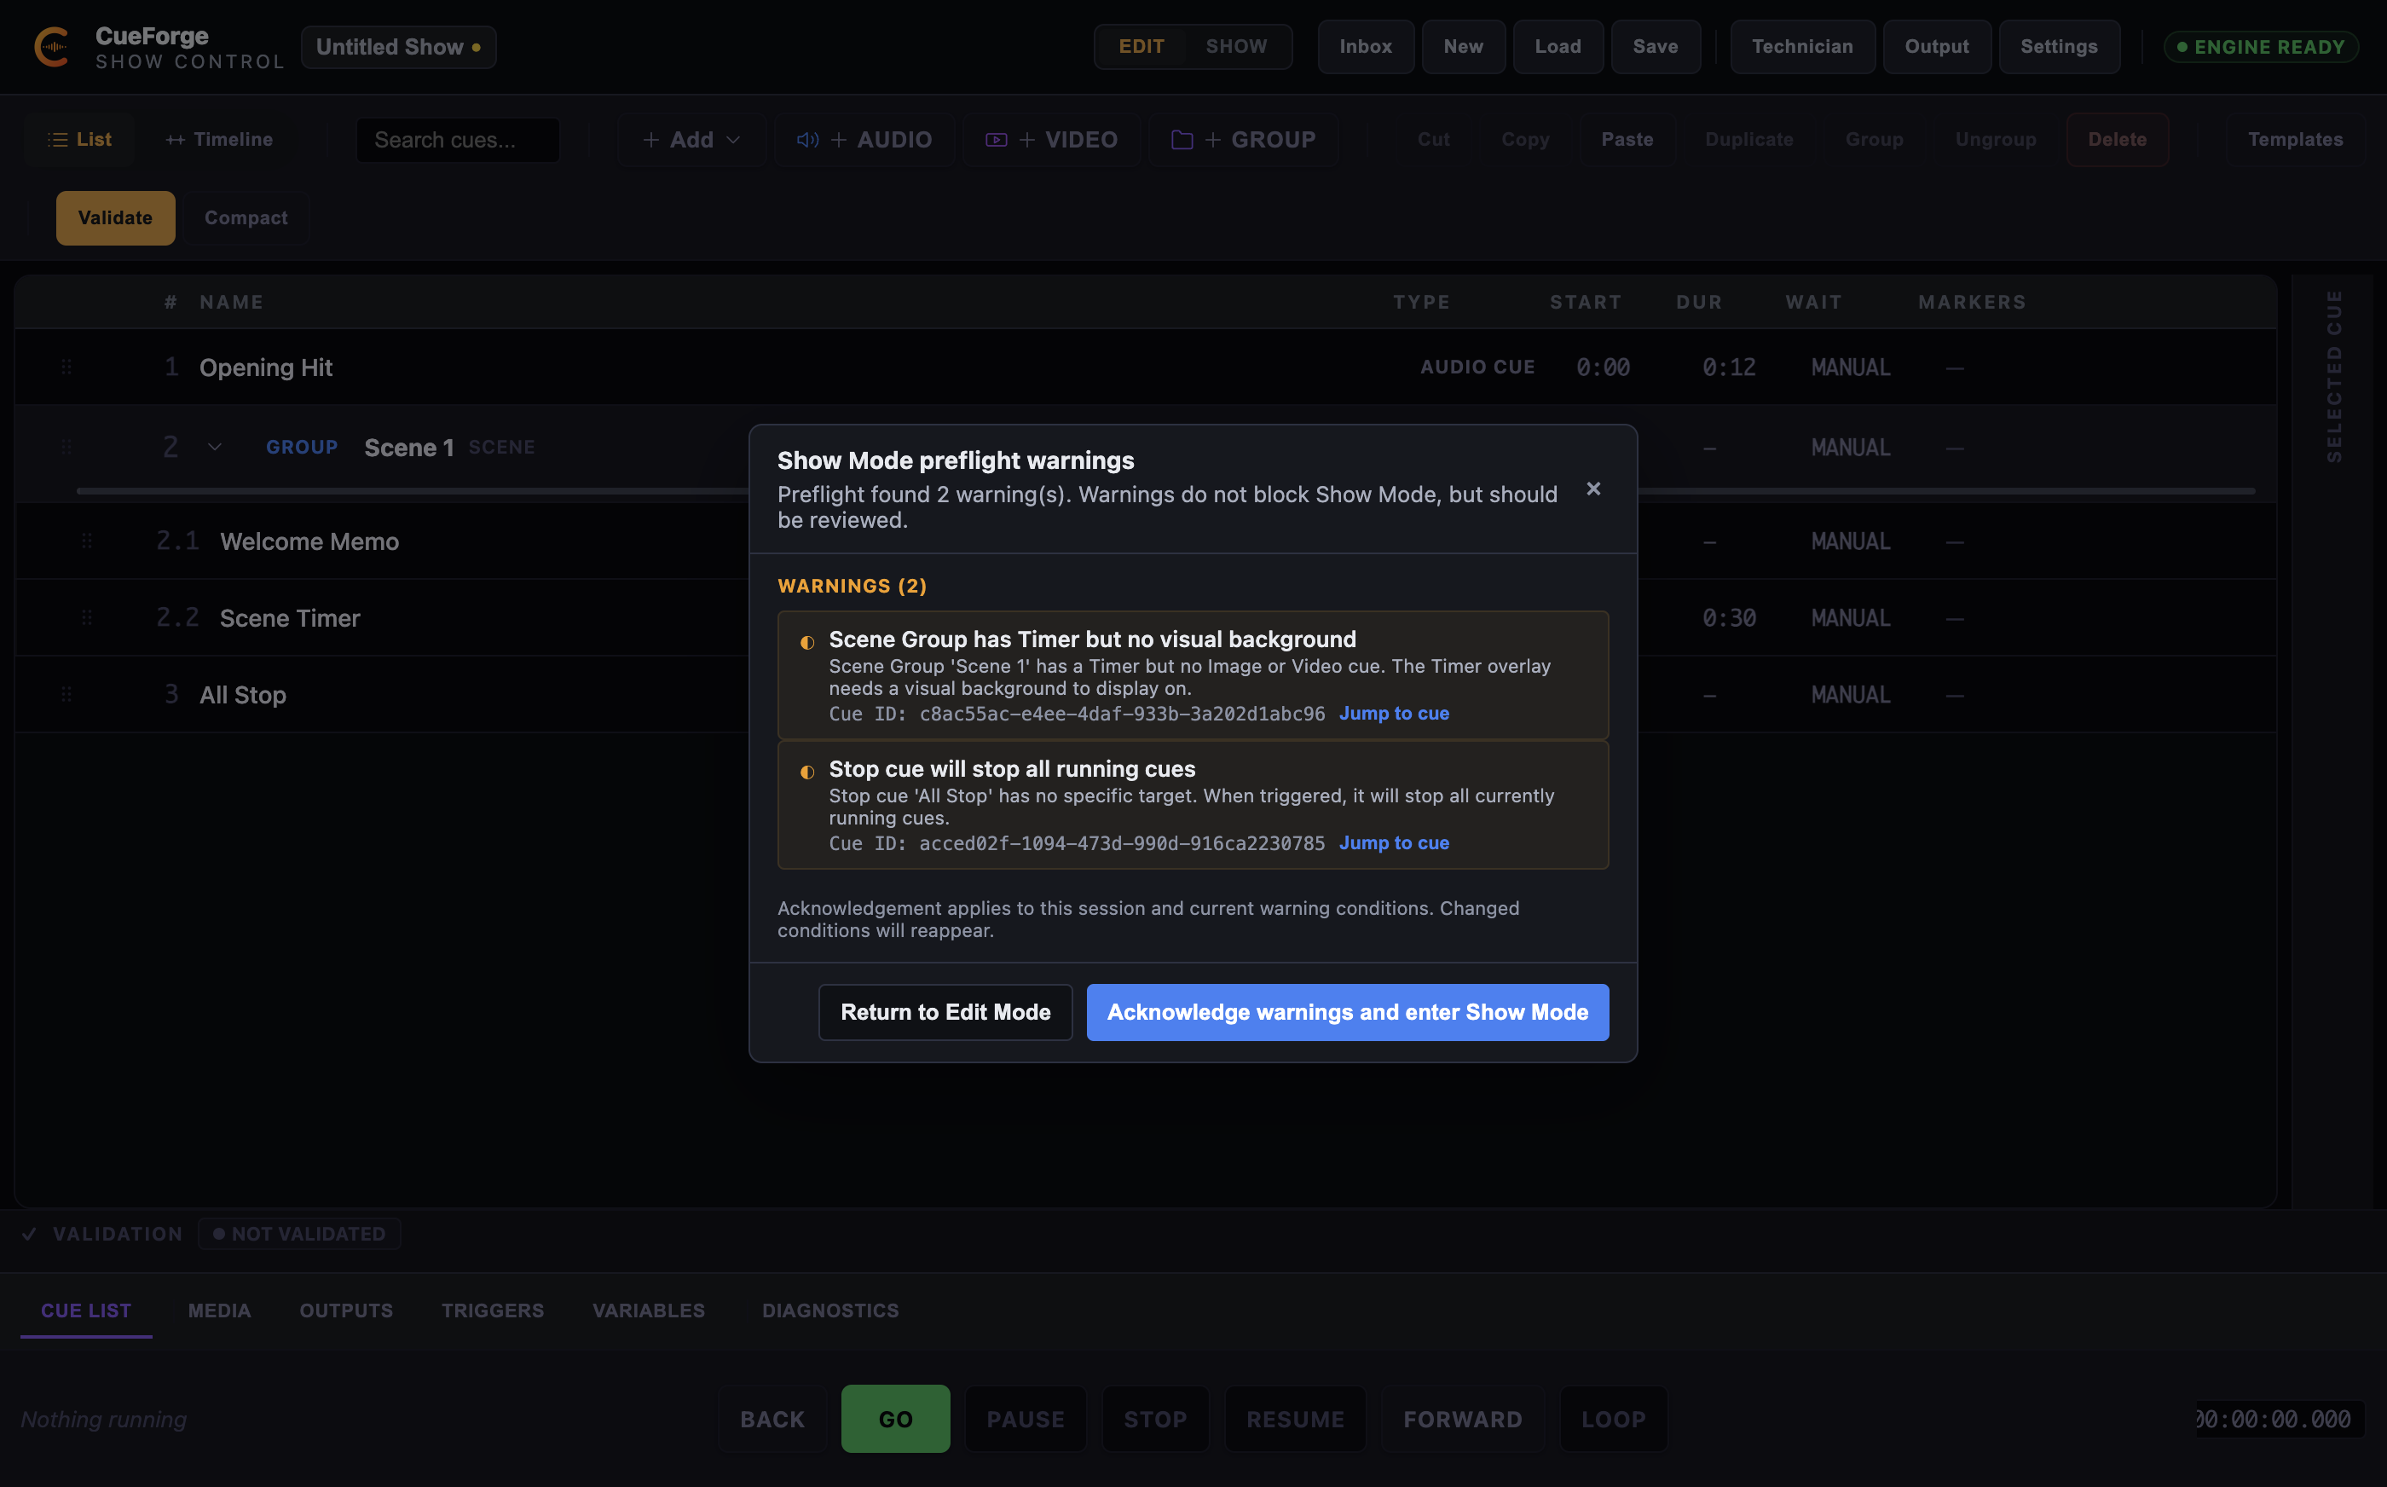Collapse the Scene 1 group chevron

214,448
